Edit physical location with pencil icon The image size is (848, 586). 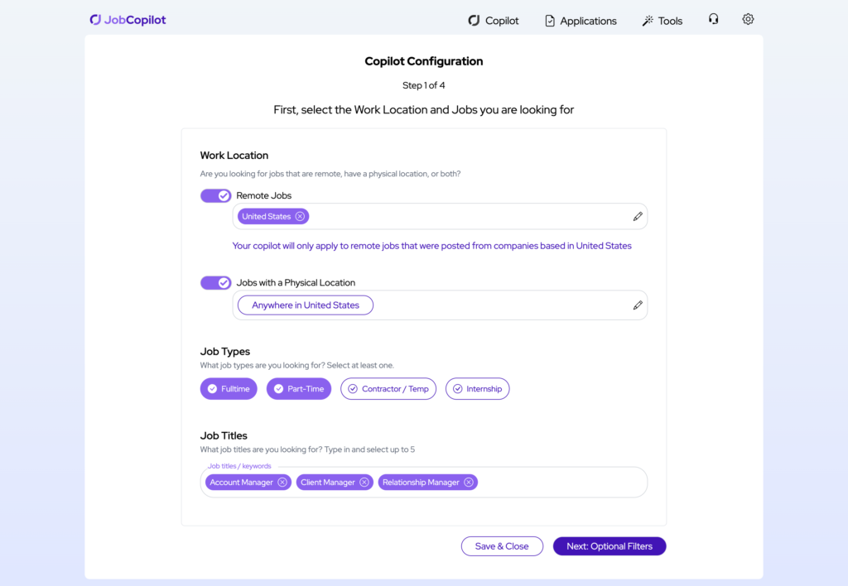[x=638, y=305]
